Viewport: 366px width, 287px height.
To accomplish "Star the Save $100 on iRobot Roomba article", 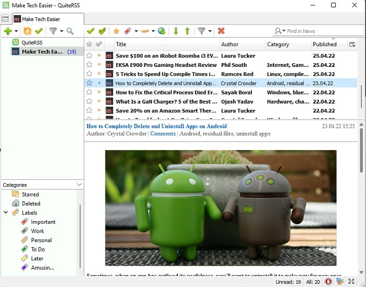I will click(89, 55).
